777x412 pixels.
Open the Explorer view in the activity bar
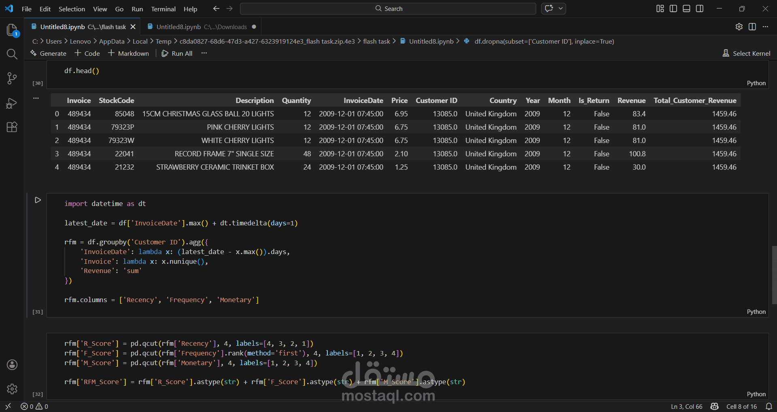12,30
